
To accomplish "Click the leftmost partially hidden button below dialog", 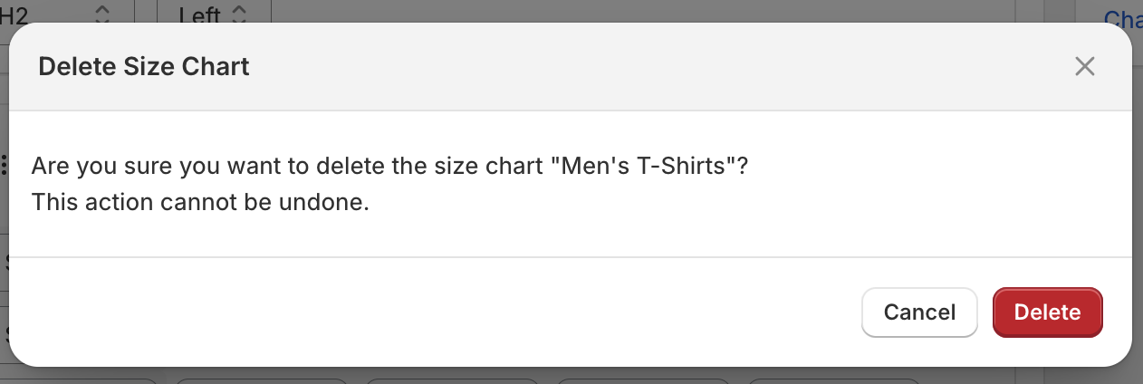I will [80, 380].
